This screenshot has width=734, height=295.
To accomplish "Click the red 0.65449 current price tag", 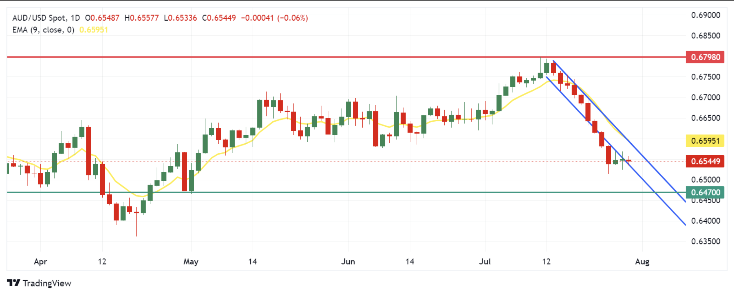I will click(705, 161).
